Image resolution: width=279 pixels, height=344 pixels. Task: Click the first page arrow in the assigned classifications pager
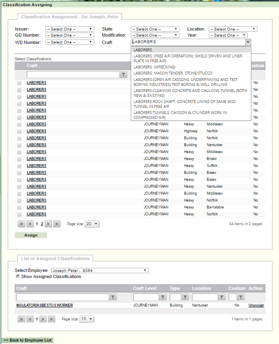pyautogui.click(x=21, y=319)
